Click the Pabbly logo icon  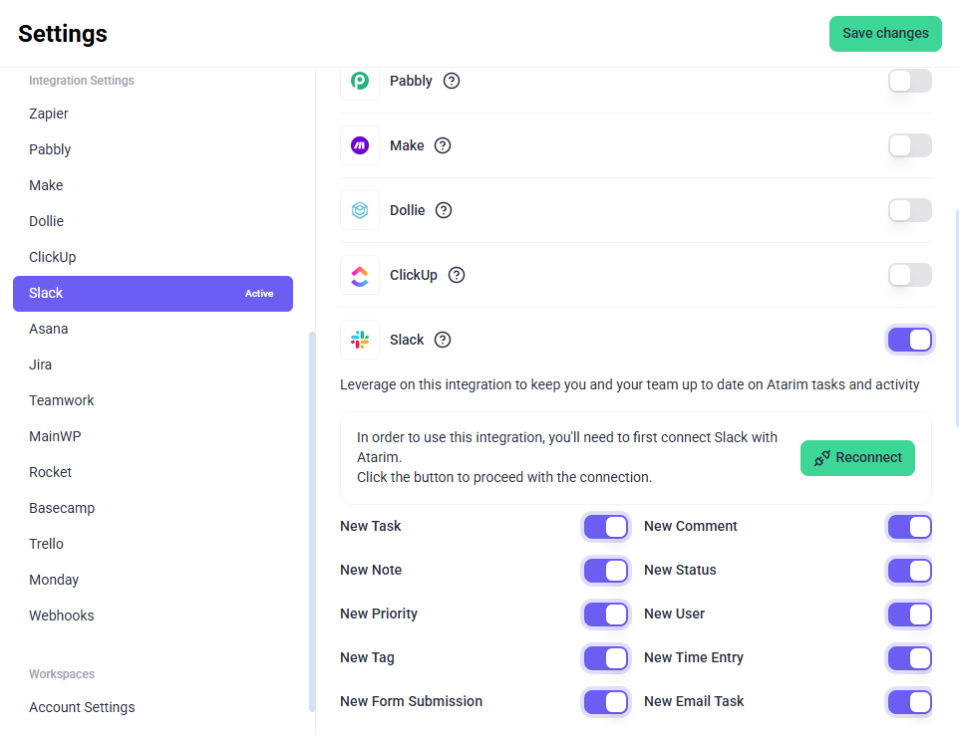(x=360, y=81)
